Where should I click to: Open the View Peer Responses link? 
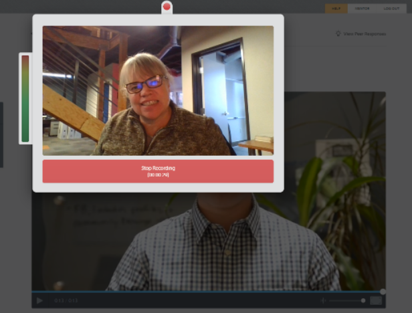365,33
